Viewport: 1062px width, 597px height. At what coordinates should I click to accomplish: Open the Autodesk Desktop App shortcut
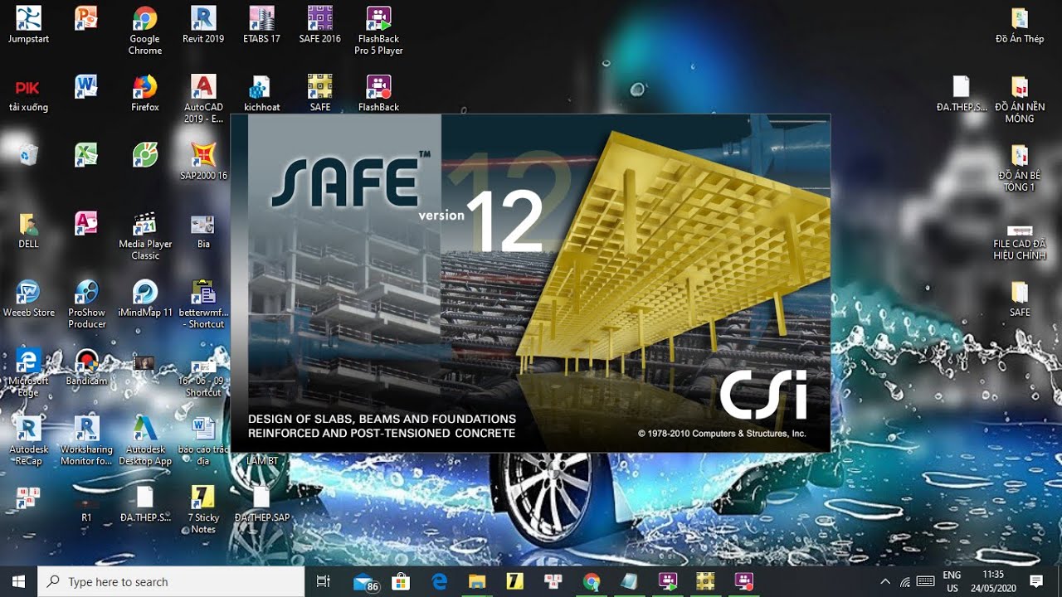(x=145, y=442)
